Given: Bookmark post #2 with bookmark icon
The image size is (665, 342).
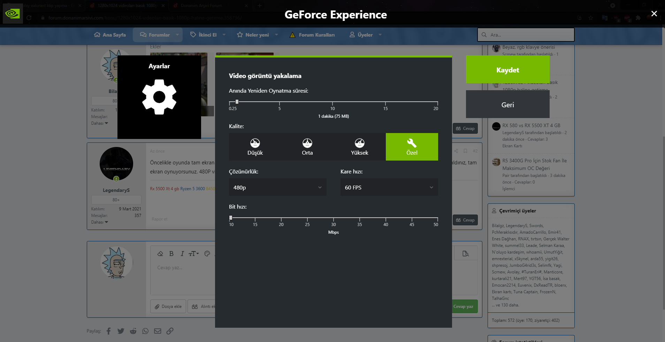Looking at the screenshot, I should click(465, 151).
